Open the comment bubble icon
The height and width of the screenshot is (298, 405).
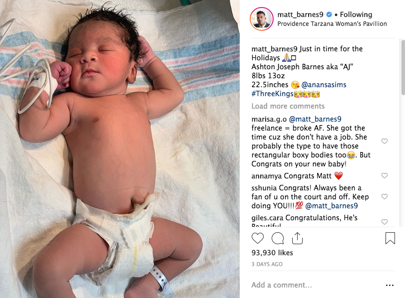point(278,238)
